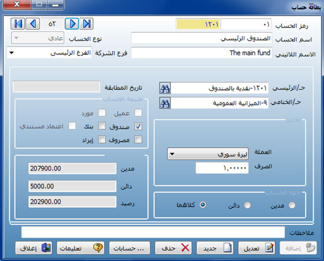Check the مصروف (expense) checkbox
The width and height of the screenshot is (324, 261).
coord(138,140)
